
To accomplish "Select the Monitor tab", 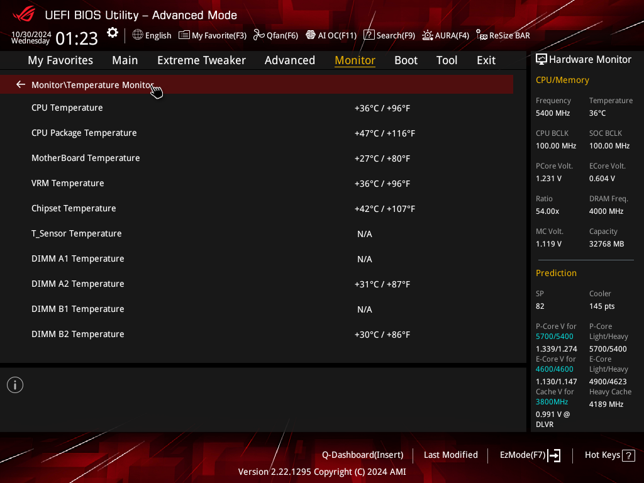I will 355,60.
